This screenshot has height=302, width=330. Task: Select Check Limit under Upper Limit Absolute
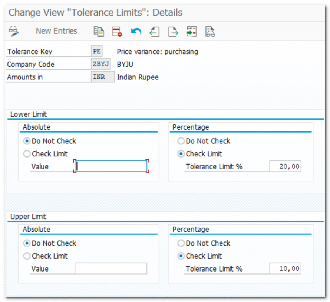click(27, 256)
